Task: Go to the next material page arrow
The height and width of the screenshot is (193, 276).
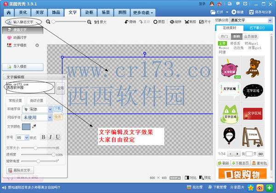Action: click(x=237, y=154)
